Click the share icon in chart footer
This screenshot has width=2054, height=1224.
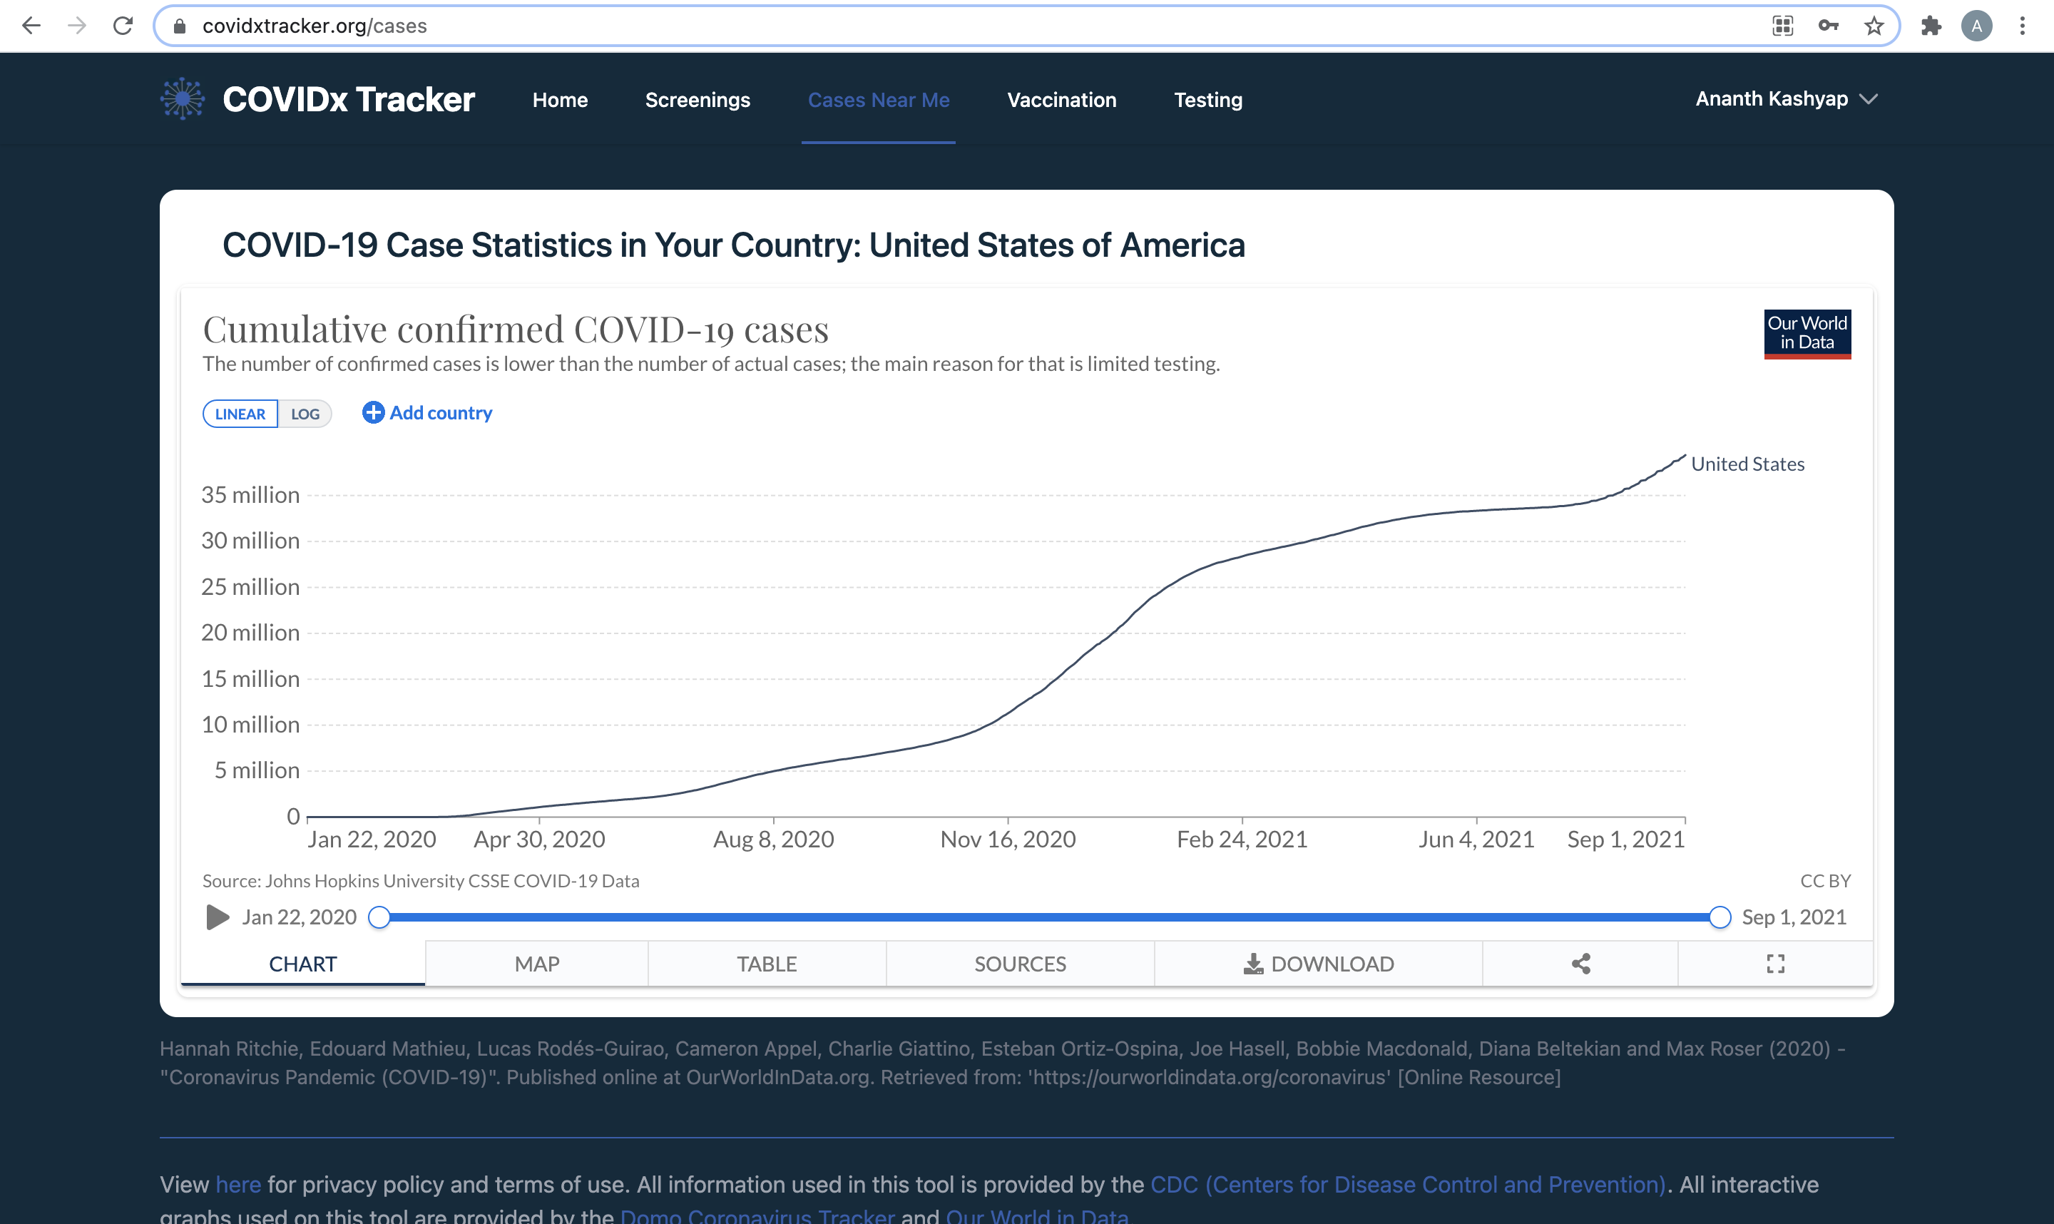pos(1580,964)
